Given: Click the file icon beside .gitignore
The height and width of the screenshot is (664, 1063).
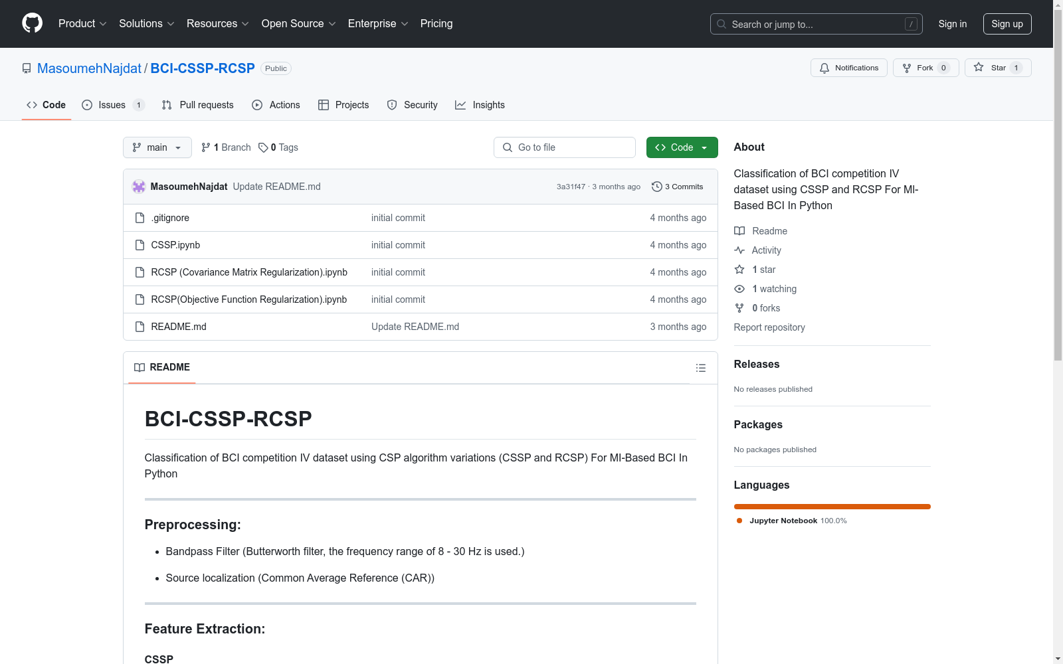Looking at the screenshot, I should (x=140, y=218).
